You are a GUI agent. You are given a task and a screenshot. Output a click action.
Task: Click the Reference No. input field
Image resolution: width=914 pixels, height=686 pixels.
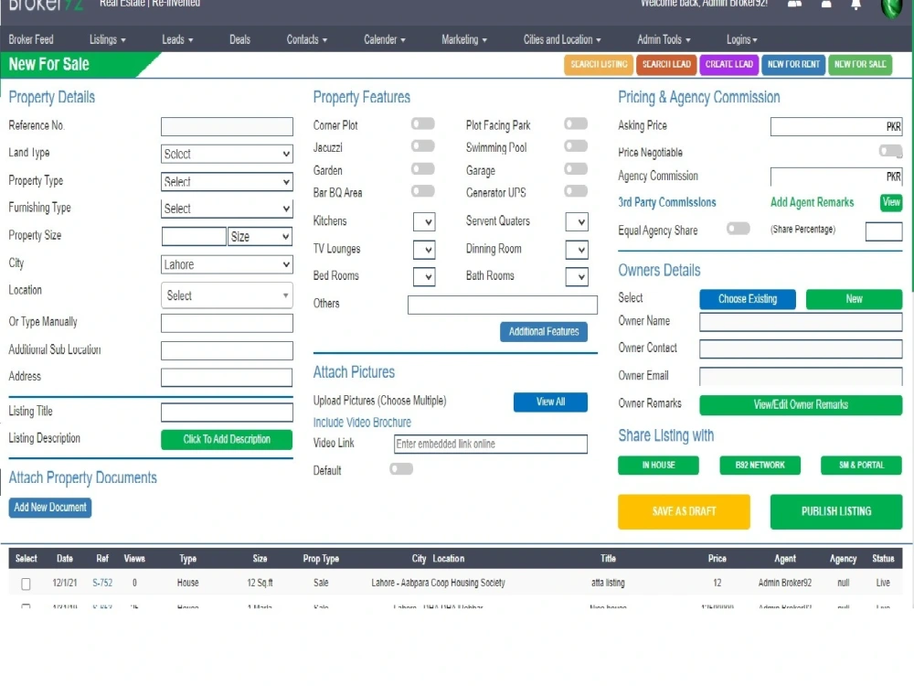[x=227, y=126]
